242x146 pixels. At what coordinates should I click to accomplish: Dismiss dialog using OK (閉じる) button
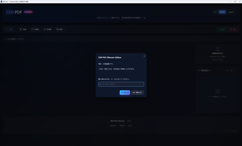[x=137, y=92]
